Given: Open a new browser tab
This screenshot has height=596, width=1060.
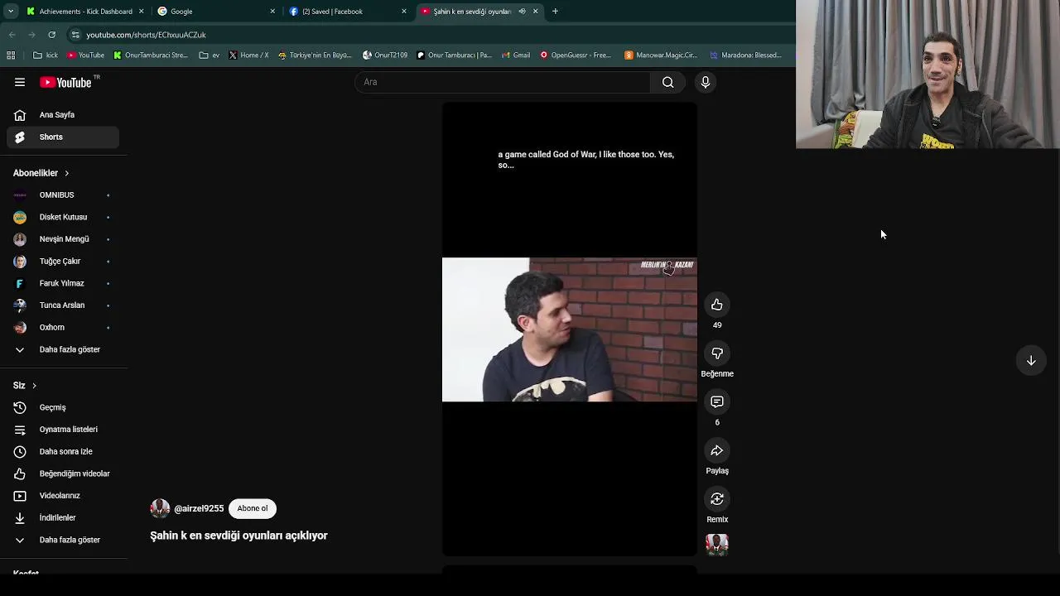Looking at the screenshot, I should tap(555, 12).
